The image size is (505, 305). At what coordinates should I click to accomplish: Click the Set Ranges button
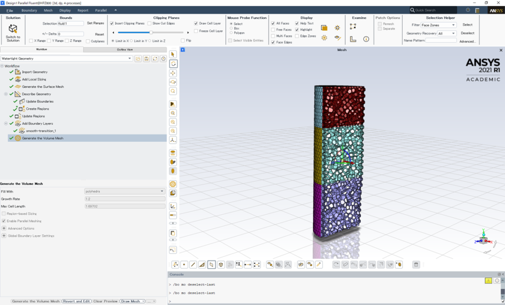(96, 23)
